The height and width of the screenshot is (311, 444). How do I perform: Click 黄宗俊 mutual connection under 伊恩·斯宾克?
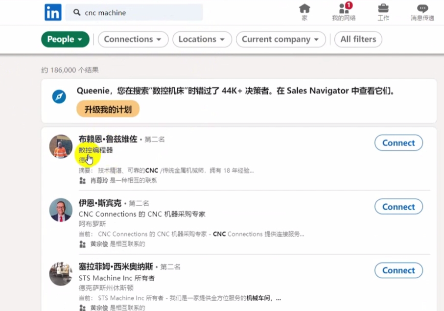[117, 244]
